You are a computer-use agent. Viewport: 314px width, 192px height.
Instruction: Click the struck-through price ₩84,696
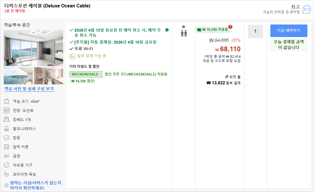pyautogui.click(x=219, y=40)
